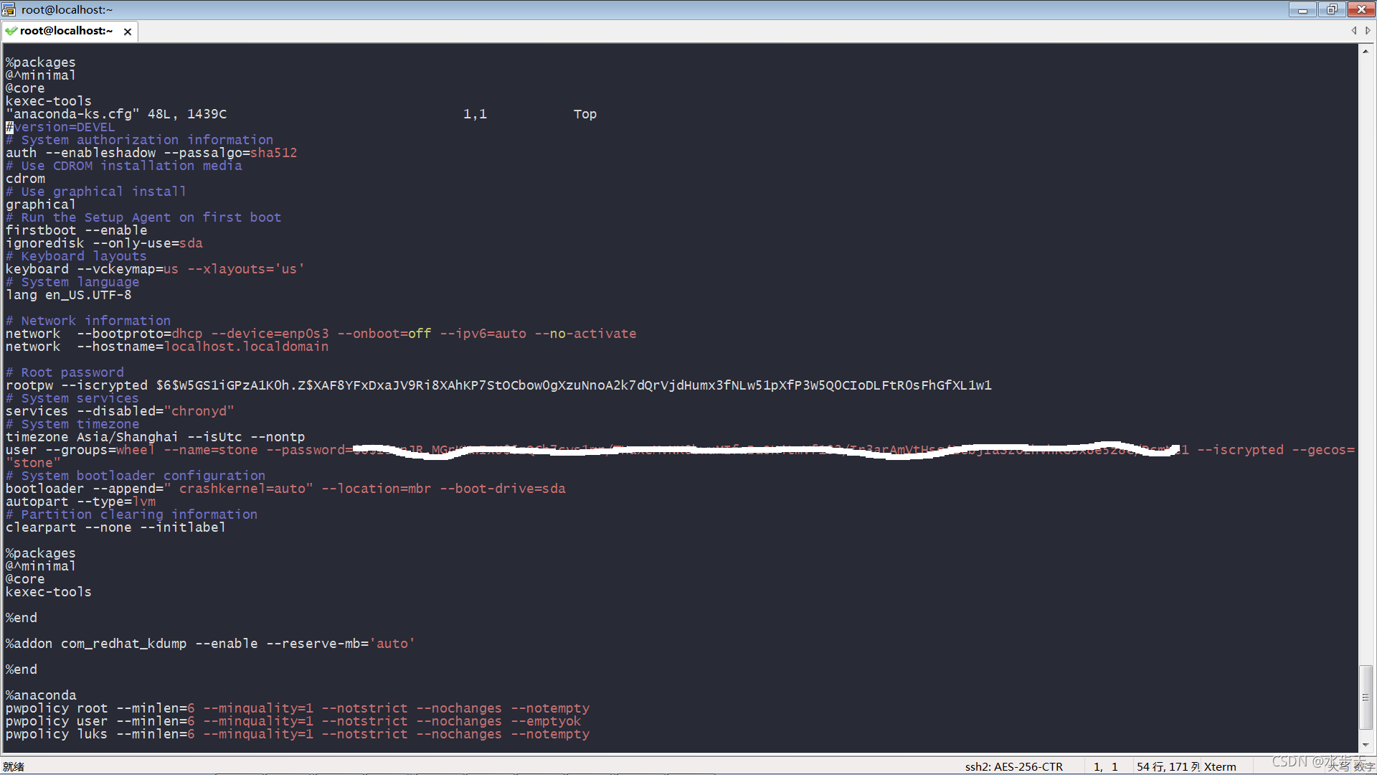Click 'ssh2: AES-256-CTR' in status bar
This screenshot has height=775, width=1377.
pyautogui.click(x=1013, y=766)
